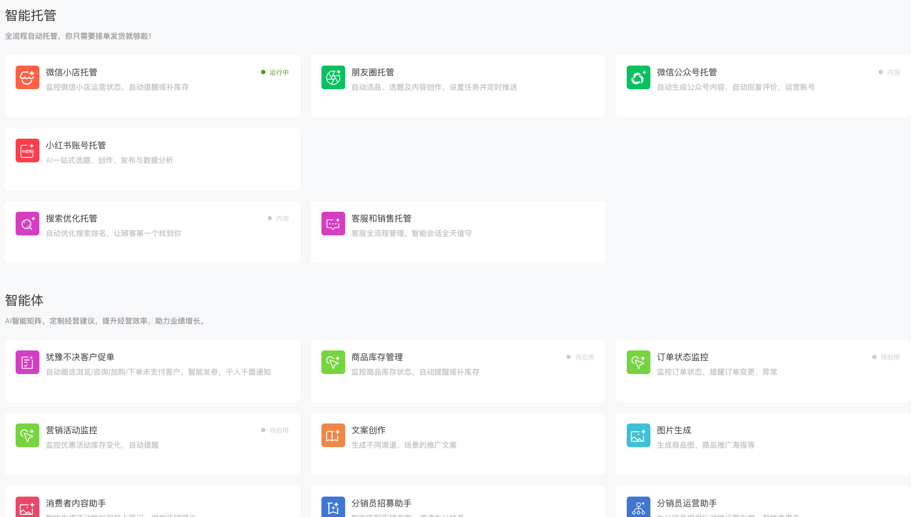Click the 客服和销售托管 chat icon

point(333,224)
